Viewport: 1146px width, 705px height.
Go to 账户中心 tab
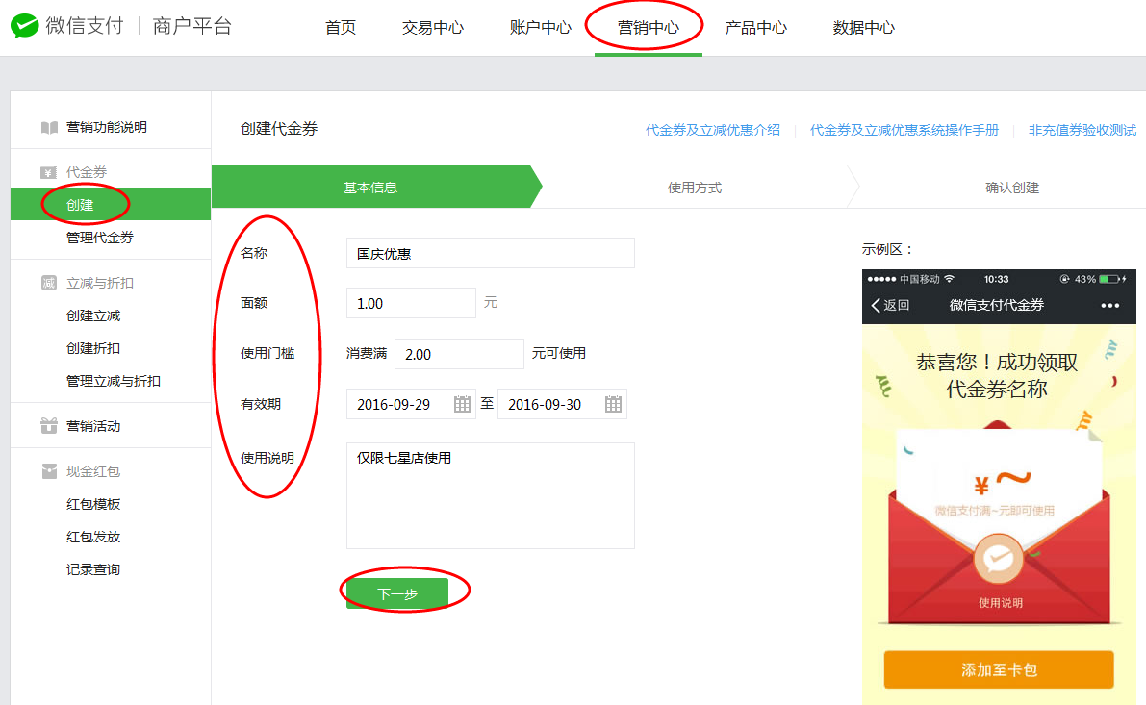pyautogui.click(x=540, y=28)
